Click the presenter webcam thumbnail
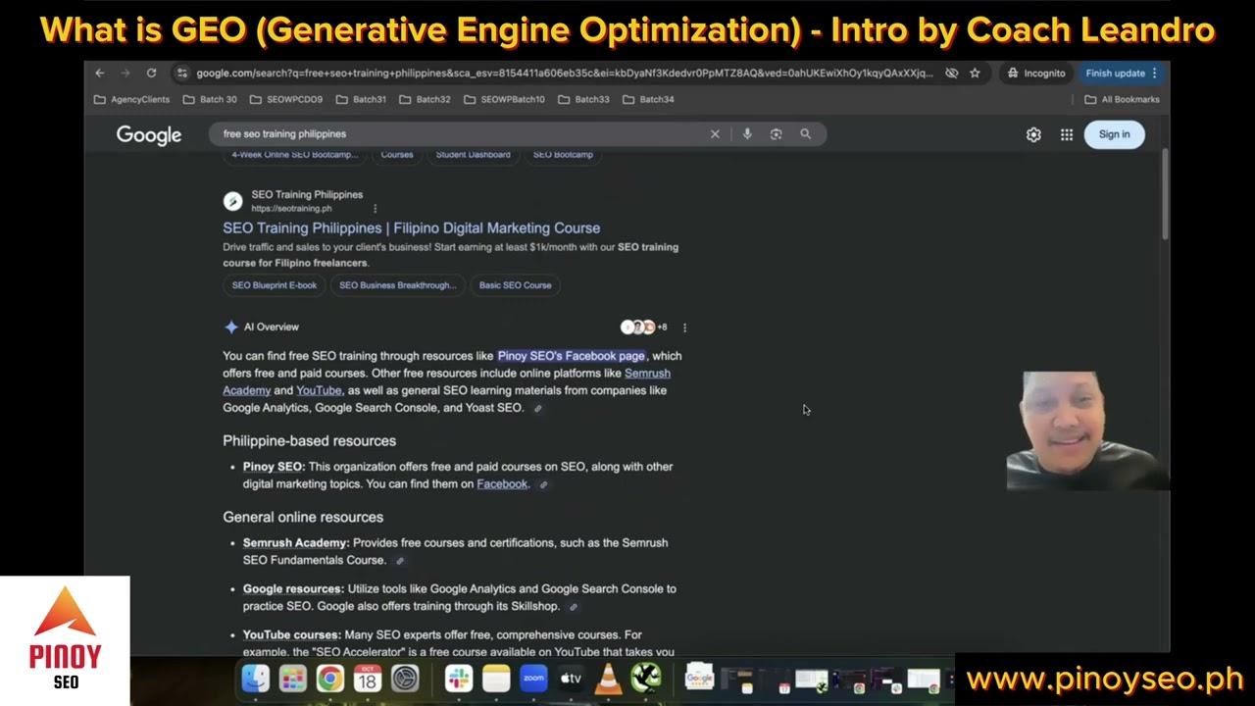Viewport: 1255px width, 706px height. click(x=1087, y=430)
